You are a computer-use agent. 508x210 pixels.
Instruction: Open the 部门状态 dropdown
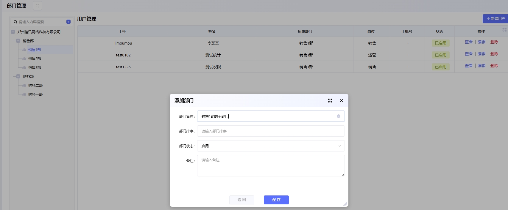[271, 146]
